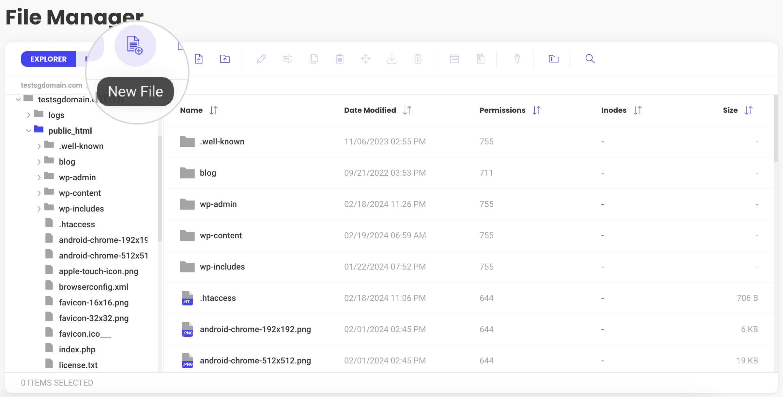Screen dimensions: 783x397
Task: Select public_html in the folder tree
Action: pos(70,131)
